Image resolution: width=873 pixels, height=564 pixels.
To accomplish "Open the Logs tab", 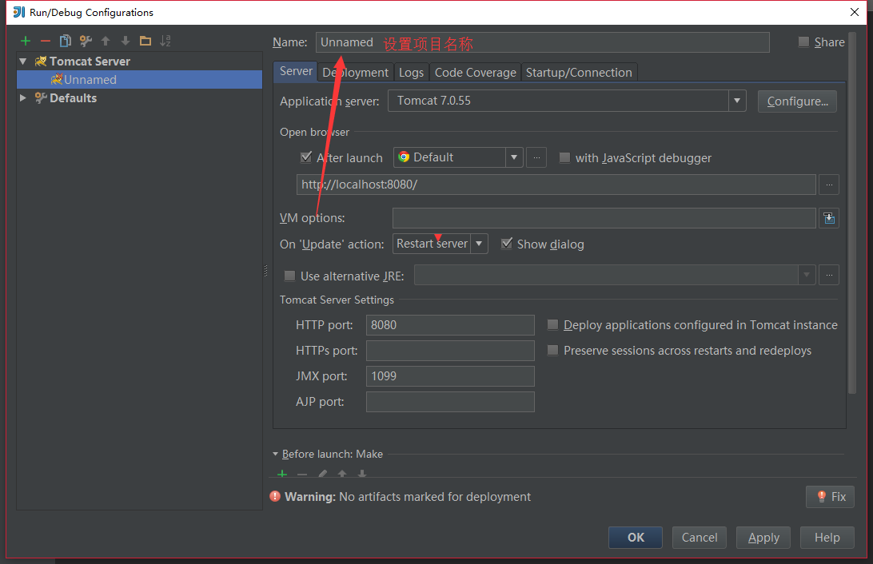I will 411,73.
